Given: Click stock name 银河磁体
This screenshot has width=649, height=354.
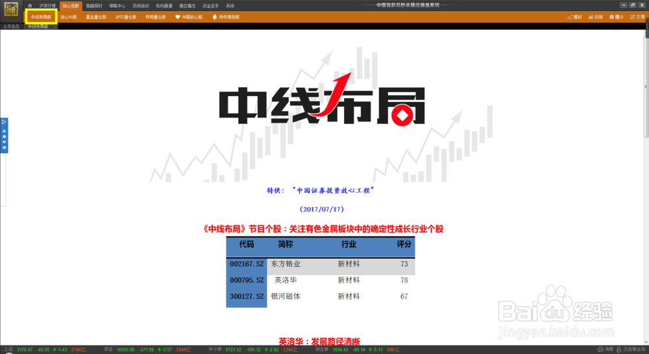Looking at the screenshot, I should (286, 296).
